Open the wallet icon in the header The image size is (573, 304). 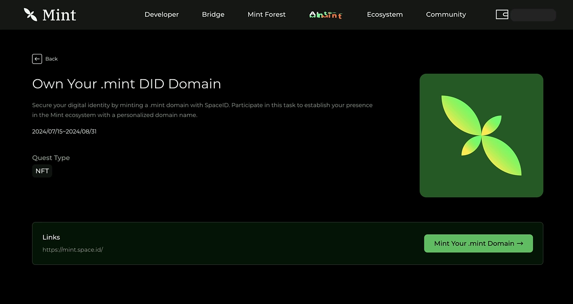[x=502, y=14]
